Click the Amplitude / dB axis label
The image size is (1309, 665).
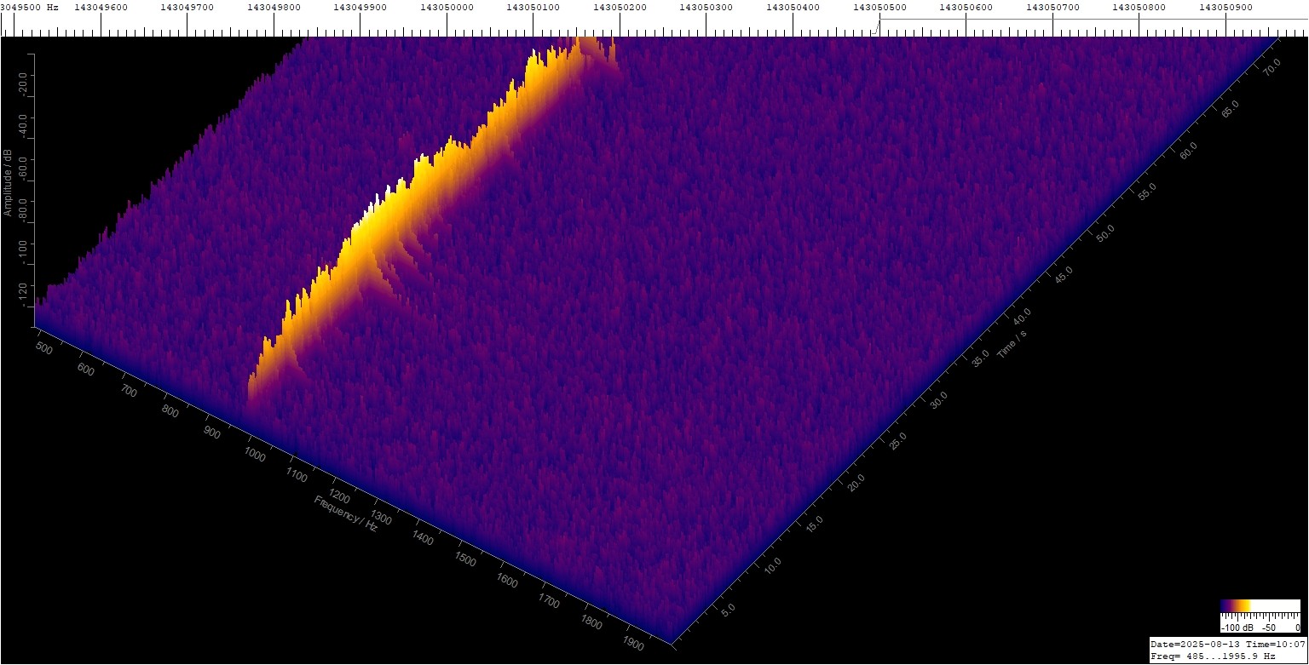(8, 182)
